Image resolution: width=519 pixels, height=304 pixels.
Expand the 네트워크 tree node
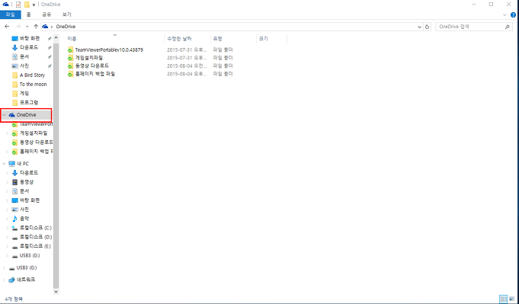click(4, 280)
